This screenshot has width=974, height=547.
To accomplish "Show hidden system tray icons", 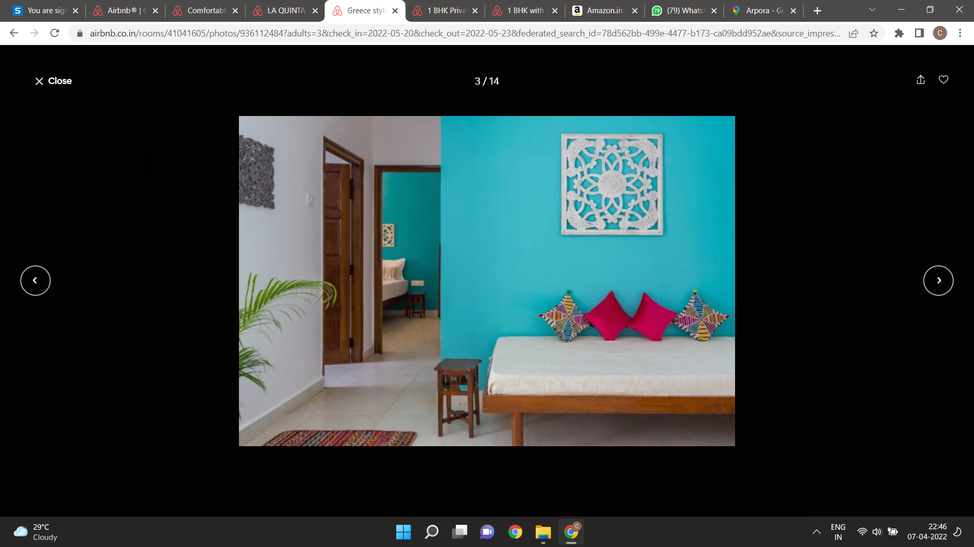I will tap(816, 532).
